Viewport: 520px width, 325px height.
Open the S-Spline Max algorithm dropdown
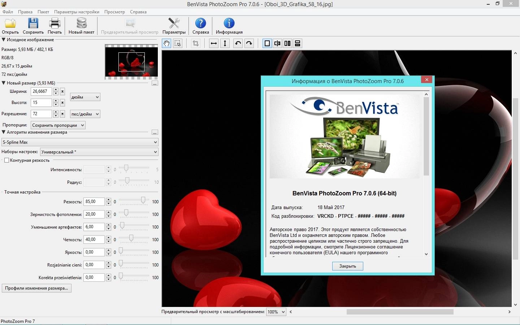point(80,142)
